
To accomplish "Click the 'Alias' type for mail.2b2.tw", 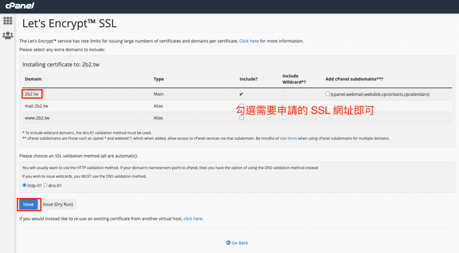I will point(158,106).
